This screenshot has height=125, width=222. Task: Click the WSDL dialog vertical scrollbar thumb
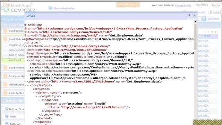tap(195, 37)
